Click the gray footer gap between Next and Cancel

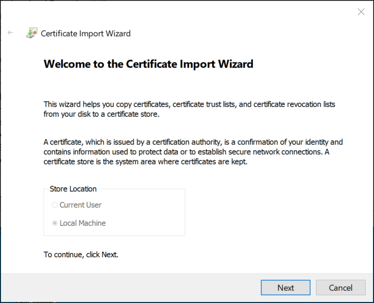pyautogui.click(x=313, y=287)
